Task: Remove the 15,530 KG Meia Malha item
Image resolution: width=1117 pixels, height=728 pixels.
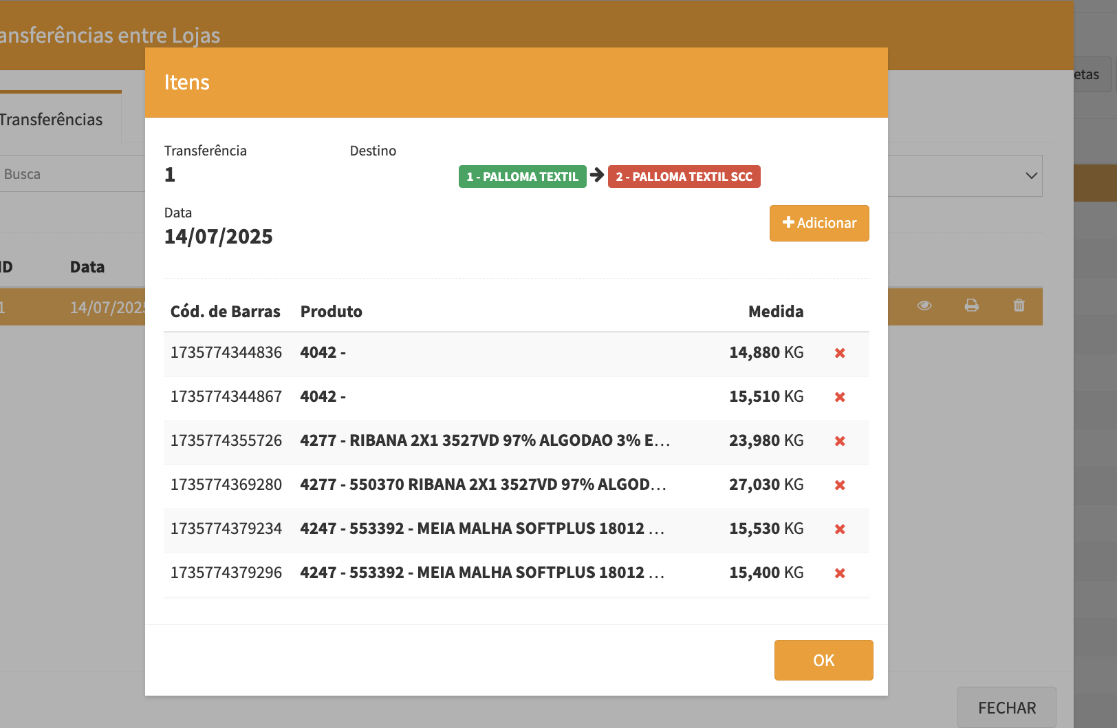Action: point(840,529)
